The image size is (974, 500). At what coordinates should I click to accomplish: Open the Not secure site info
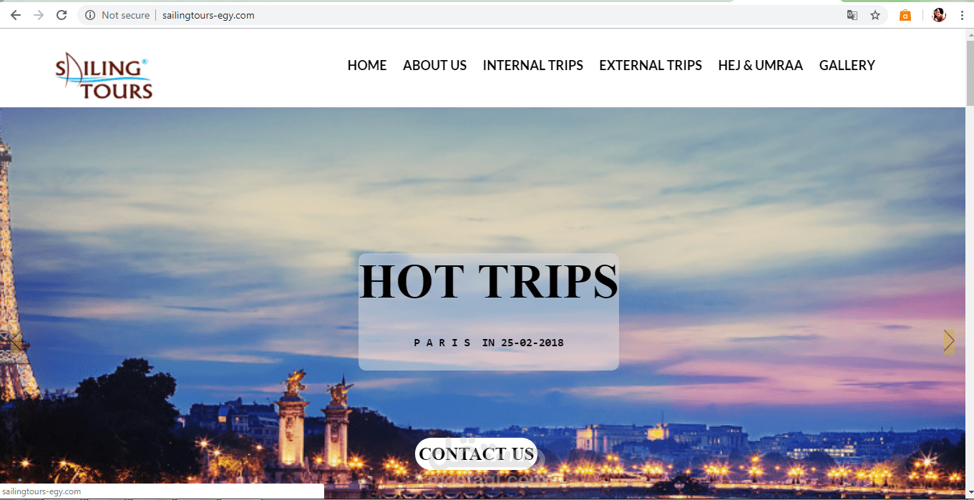117,15
